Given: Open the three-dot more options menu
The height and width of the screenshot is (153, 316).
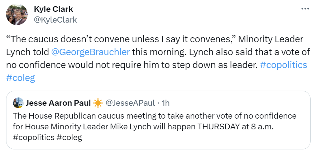Looking at the screenshot, I should (x=305, y=9).
